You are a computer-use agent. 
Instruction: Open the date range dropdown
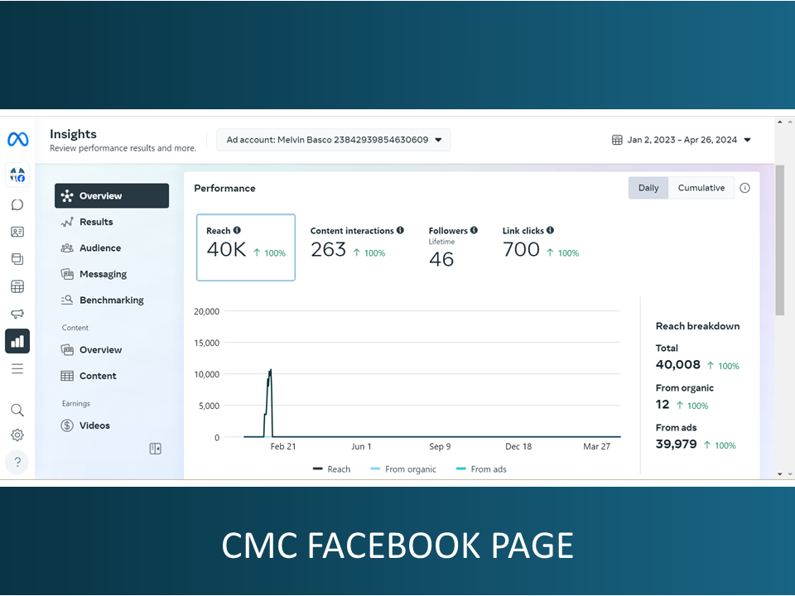[x=682, y=140]
